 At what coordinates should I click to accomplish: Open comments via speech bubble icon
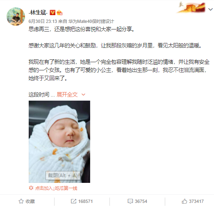click(130, 201)
